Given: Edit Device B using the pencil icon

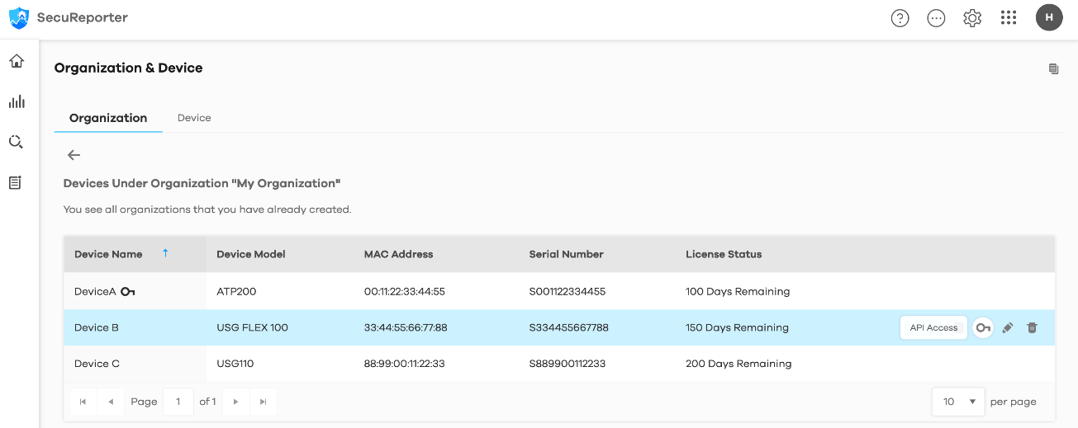Looking at the screenshot, I should click(x=1007, y=328).
